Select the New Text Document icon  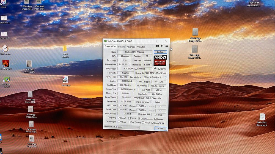click(262, 120)
